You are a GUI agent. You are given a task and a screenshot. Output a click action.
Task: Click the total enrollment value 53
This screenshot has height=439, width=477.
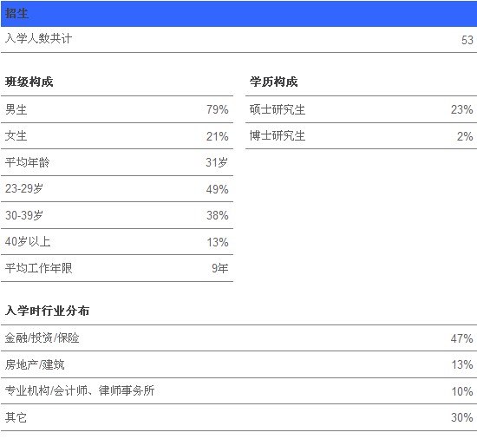467,40
